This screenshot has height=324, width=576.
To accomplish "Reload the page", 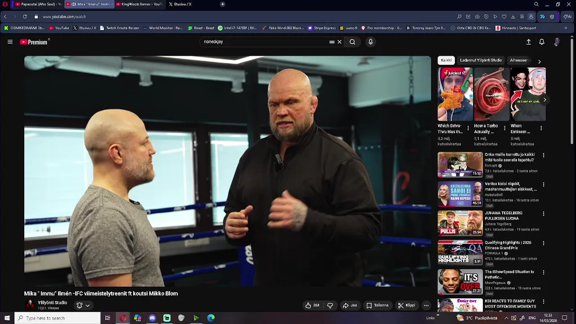I will pos(25,17).
